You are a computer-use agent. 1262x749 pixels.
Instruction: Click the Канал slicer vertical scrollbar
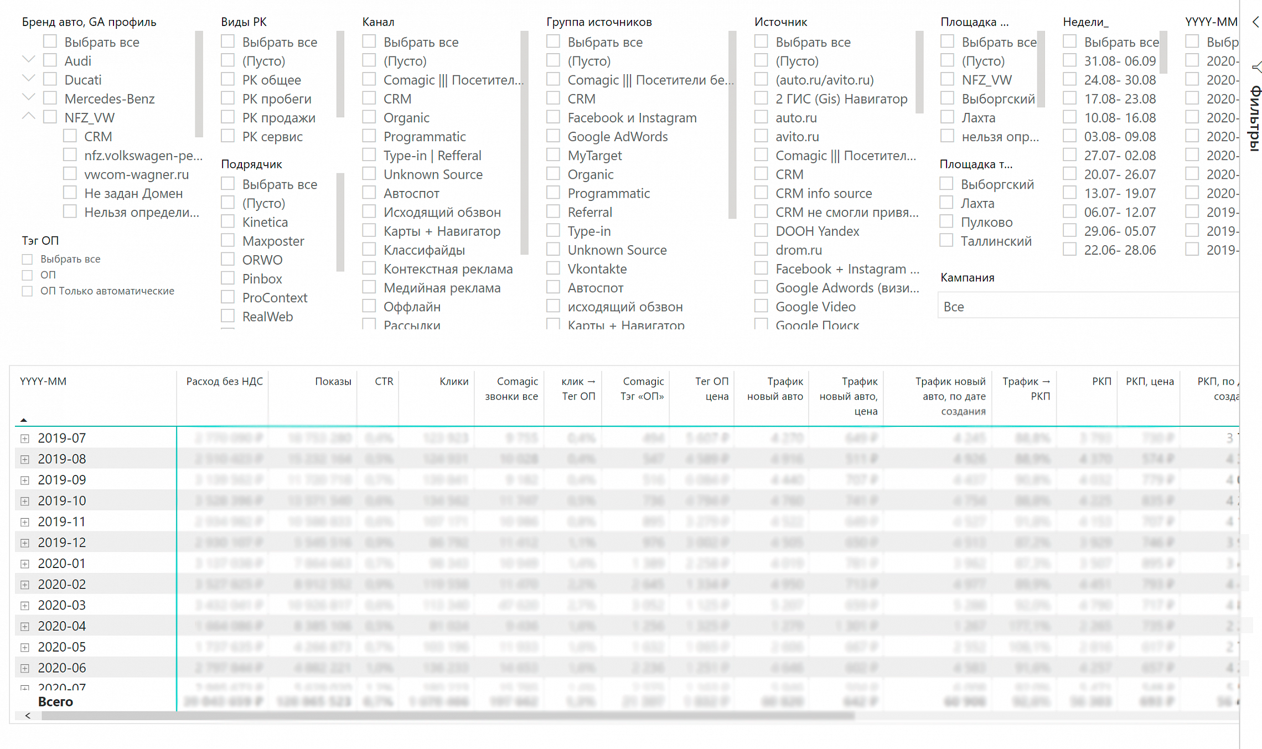[x=524, y=143]
